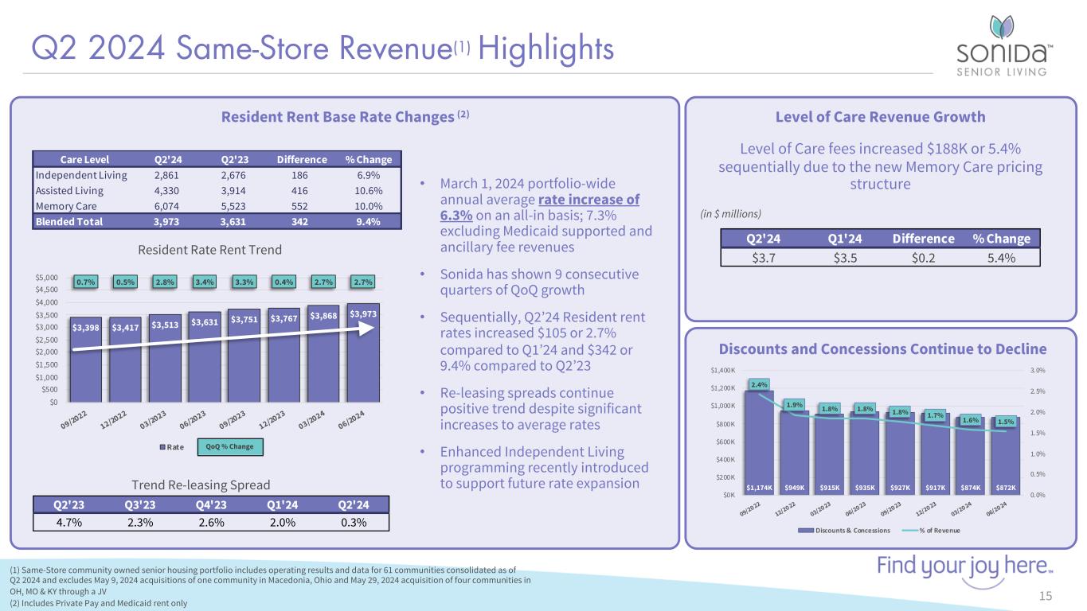Click the Q2'24 re-leasing spread value 0.3%
This screenshot has height=611, width=1087.
click(352, 522)
